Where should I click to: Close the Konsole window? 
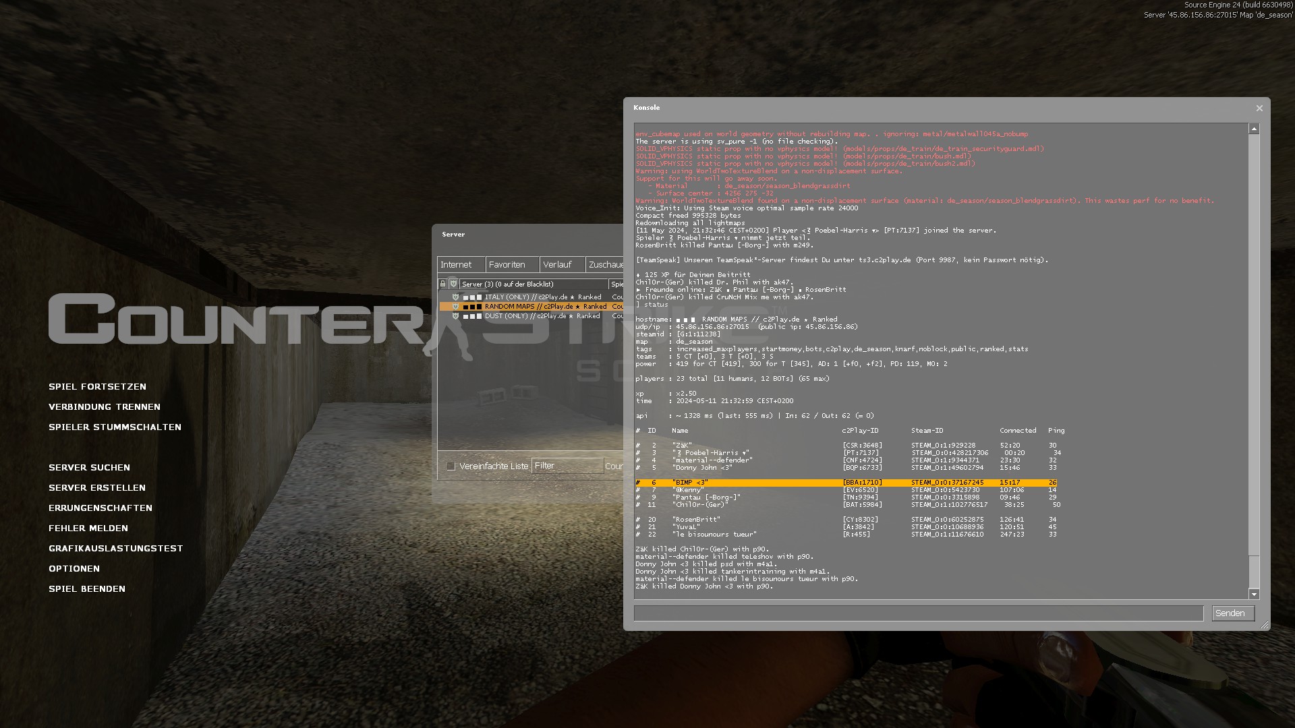point(1259,109)
